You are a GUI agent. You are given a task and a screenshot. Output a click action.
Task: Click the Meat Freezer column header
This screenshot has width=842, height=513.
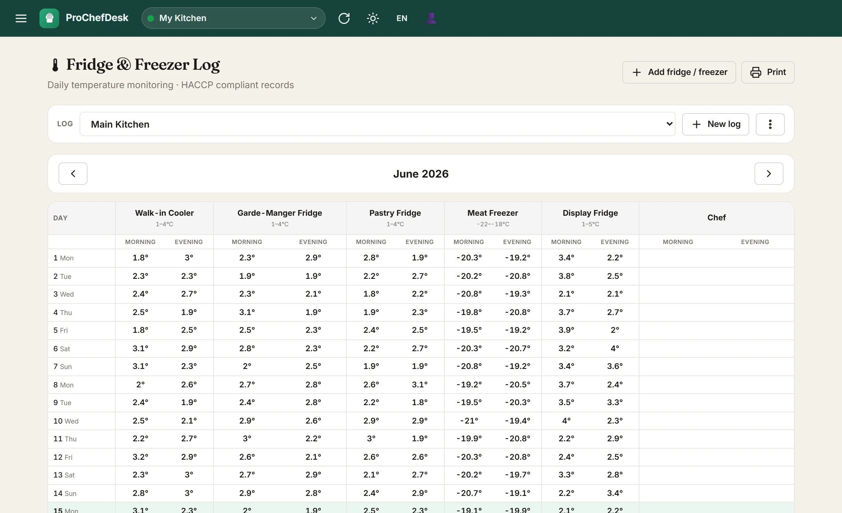tap(493, 218)
